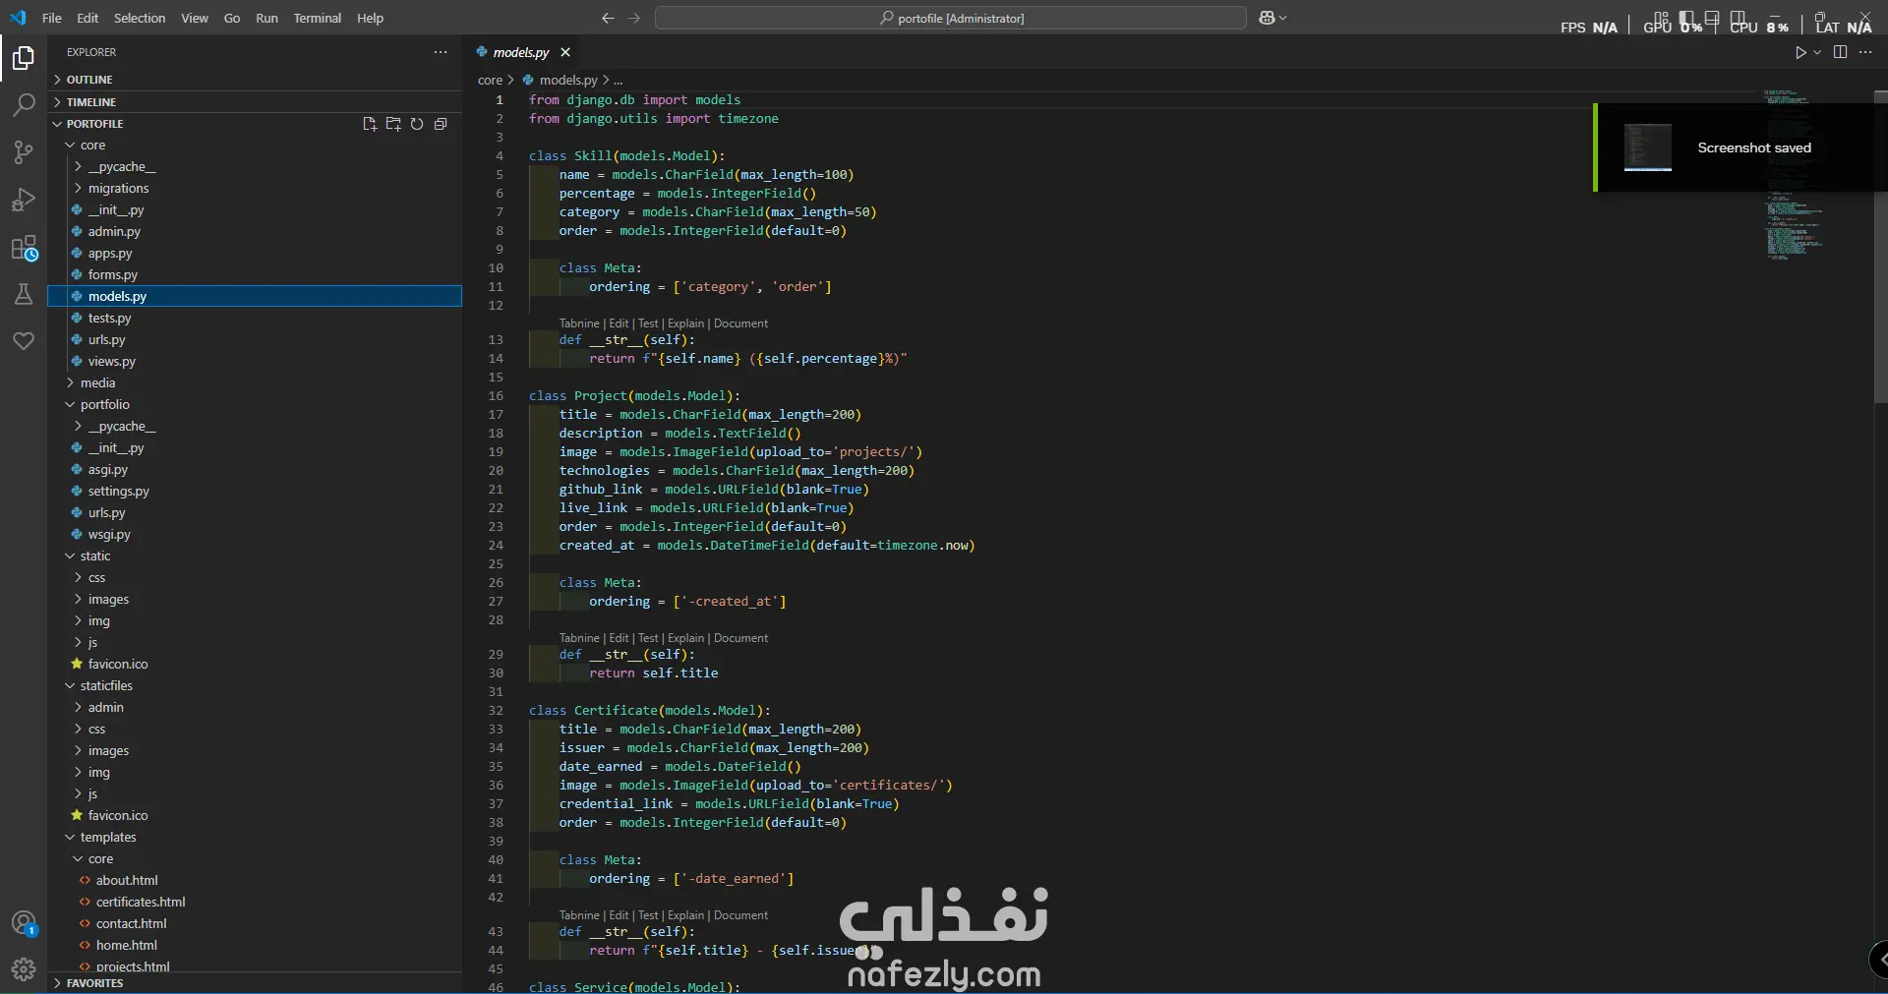Open wsgi.py in the explorer
Viewport: 1888px width, 994px height.
tap(109, 535)
